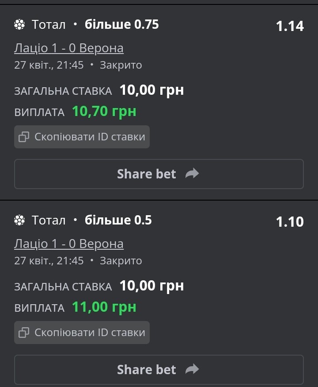The width and height of the screenshot is (318, 387).
Task: Open the Лаціо 1 - 0 Верона link in the 1.10 bet
Action: tap(68, 244)
